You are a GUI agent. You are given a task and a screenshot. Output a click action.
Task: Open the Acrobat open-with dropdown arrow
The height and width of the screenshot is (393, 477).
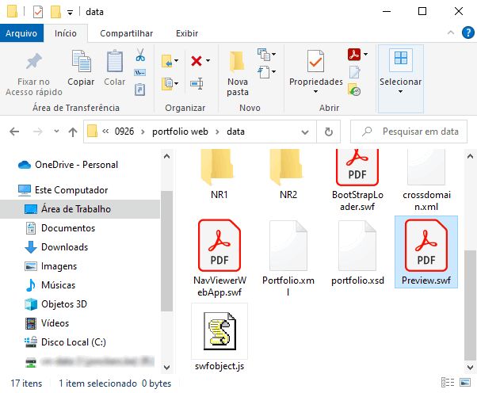365,55
